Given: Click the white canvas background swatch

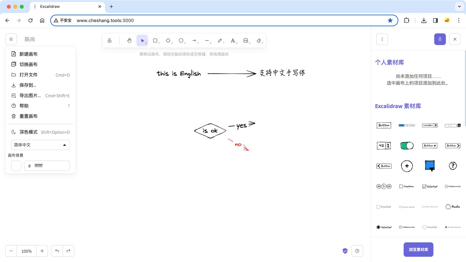Looking at the screenshot, I should (x=16, y=166).
